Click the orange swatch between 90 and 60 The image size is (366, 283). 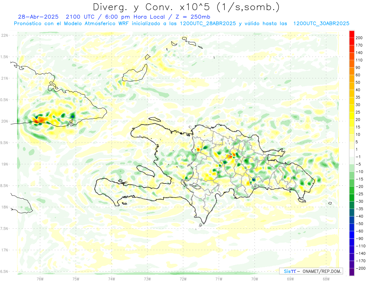pos(352,71)
